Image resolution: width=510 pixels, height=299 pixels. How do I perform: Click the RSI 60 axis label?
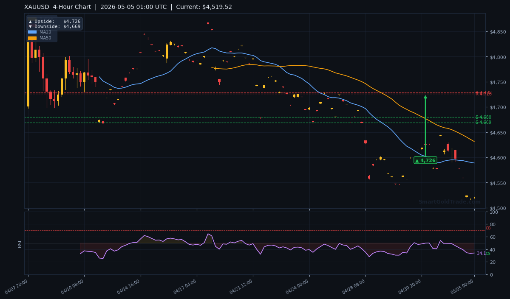tap(492, 237)
